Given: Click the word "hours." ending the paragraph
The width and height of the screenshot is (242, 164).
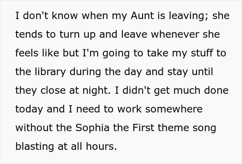Looking at the screenshot, I should tap(101, 146).
